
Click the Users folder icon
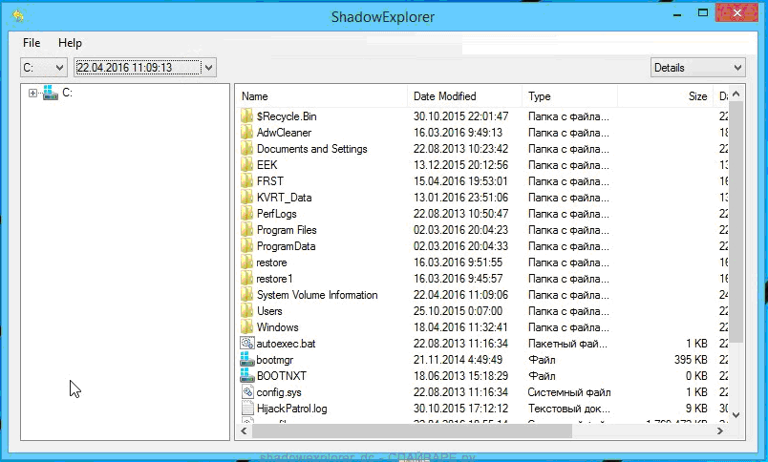pos(246,311)
